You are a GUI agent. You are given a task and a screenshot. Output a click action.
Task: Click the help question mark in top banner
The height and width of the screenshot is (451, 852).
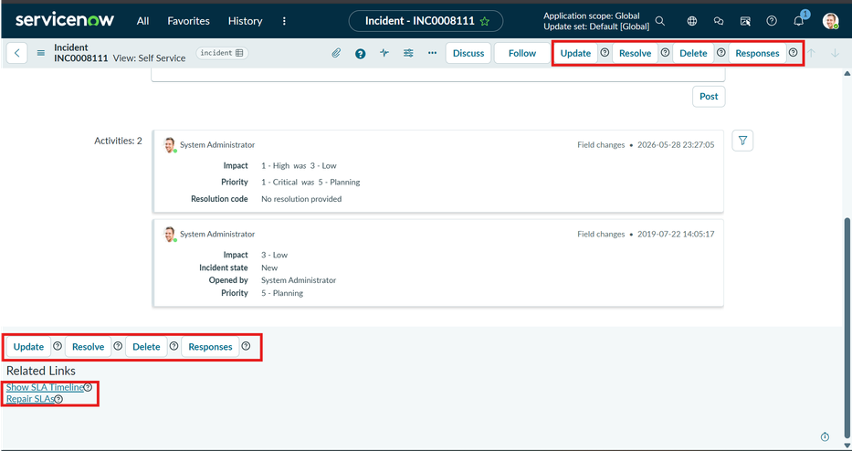pos(772,21)
